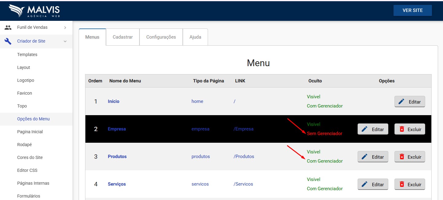The height and width of the screenshot is (200, 443).
Task: Go to Cores do Site option
Action: pyautogui.click(x=30, y=157)
